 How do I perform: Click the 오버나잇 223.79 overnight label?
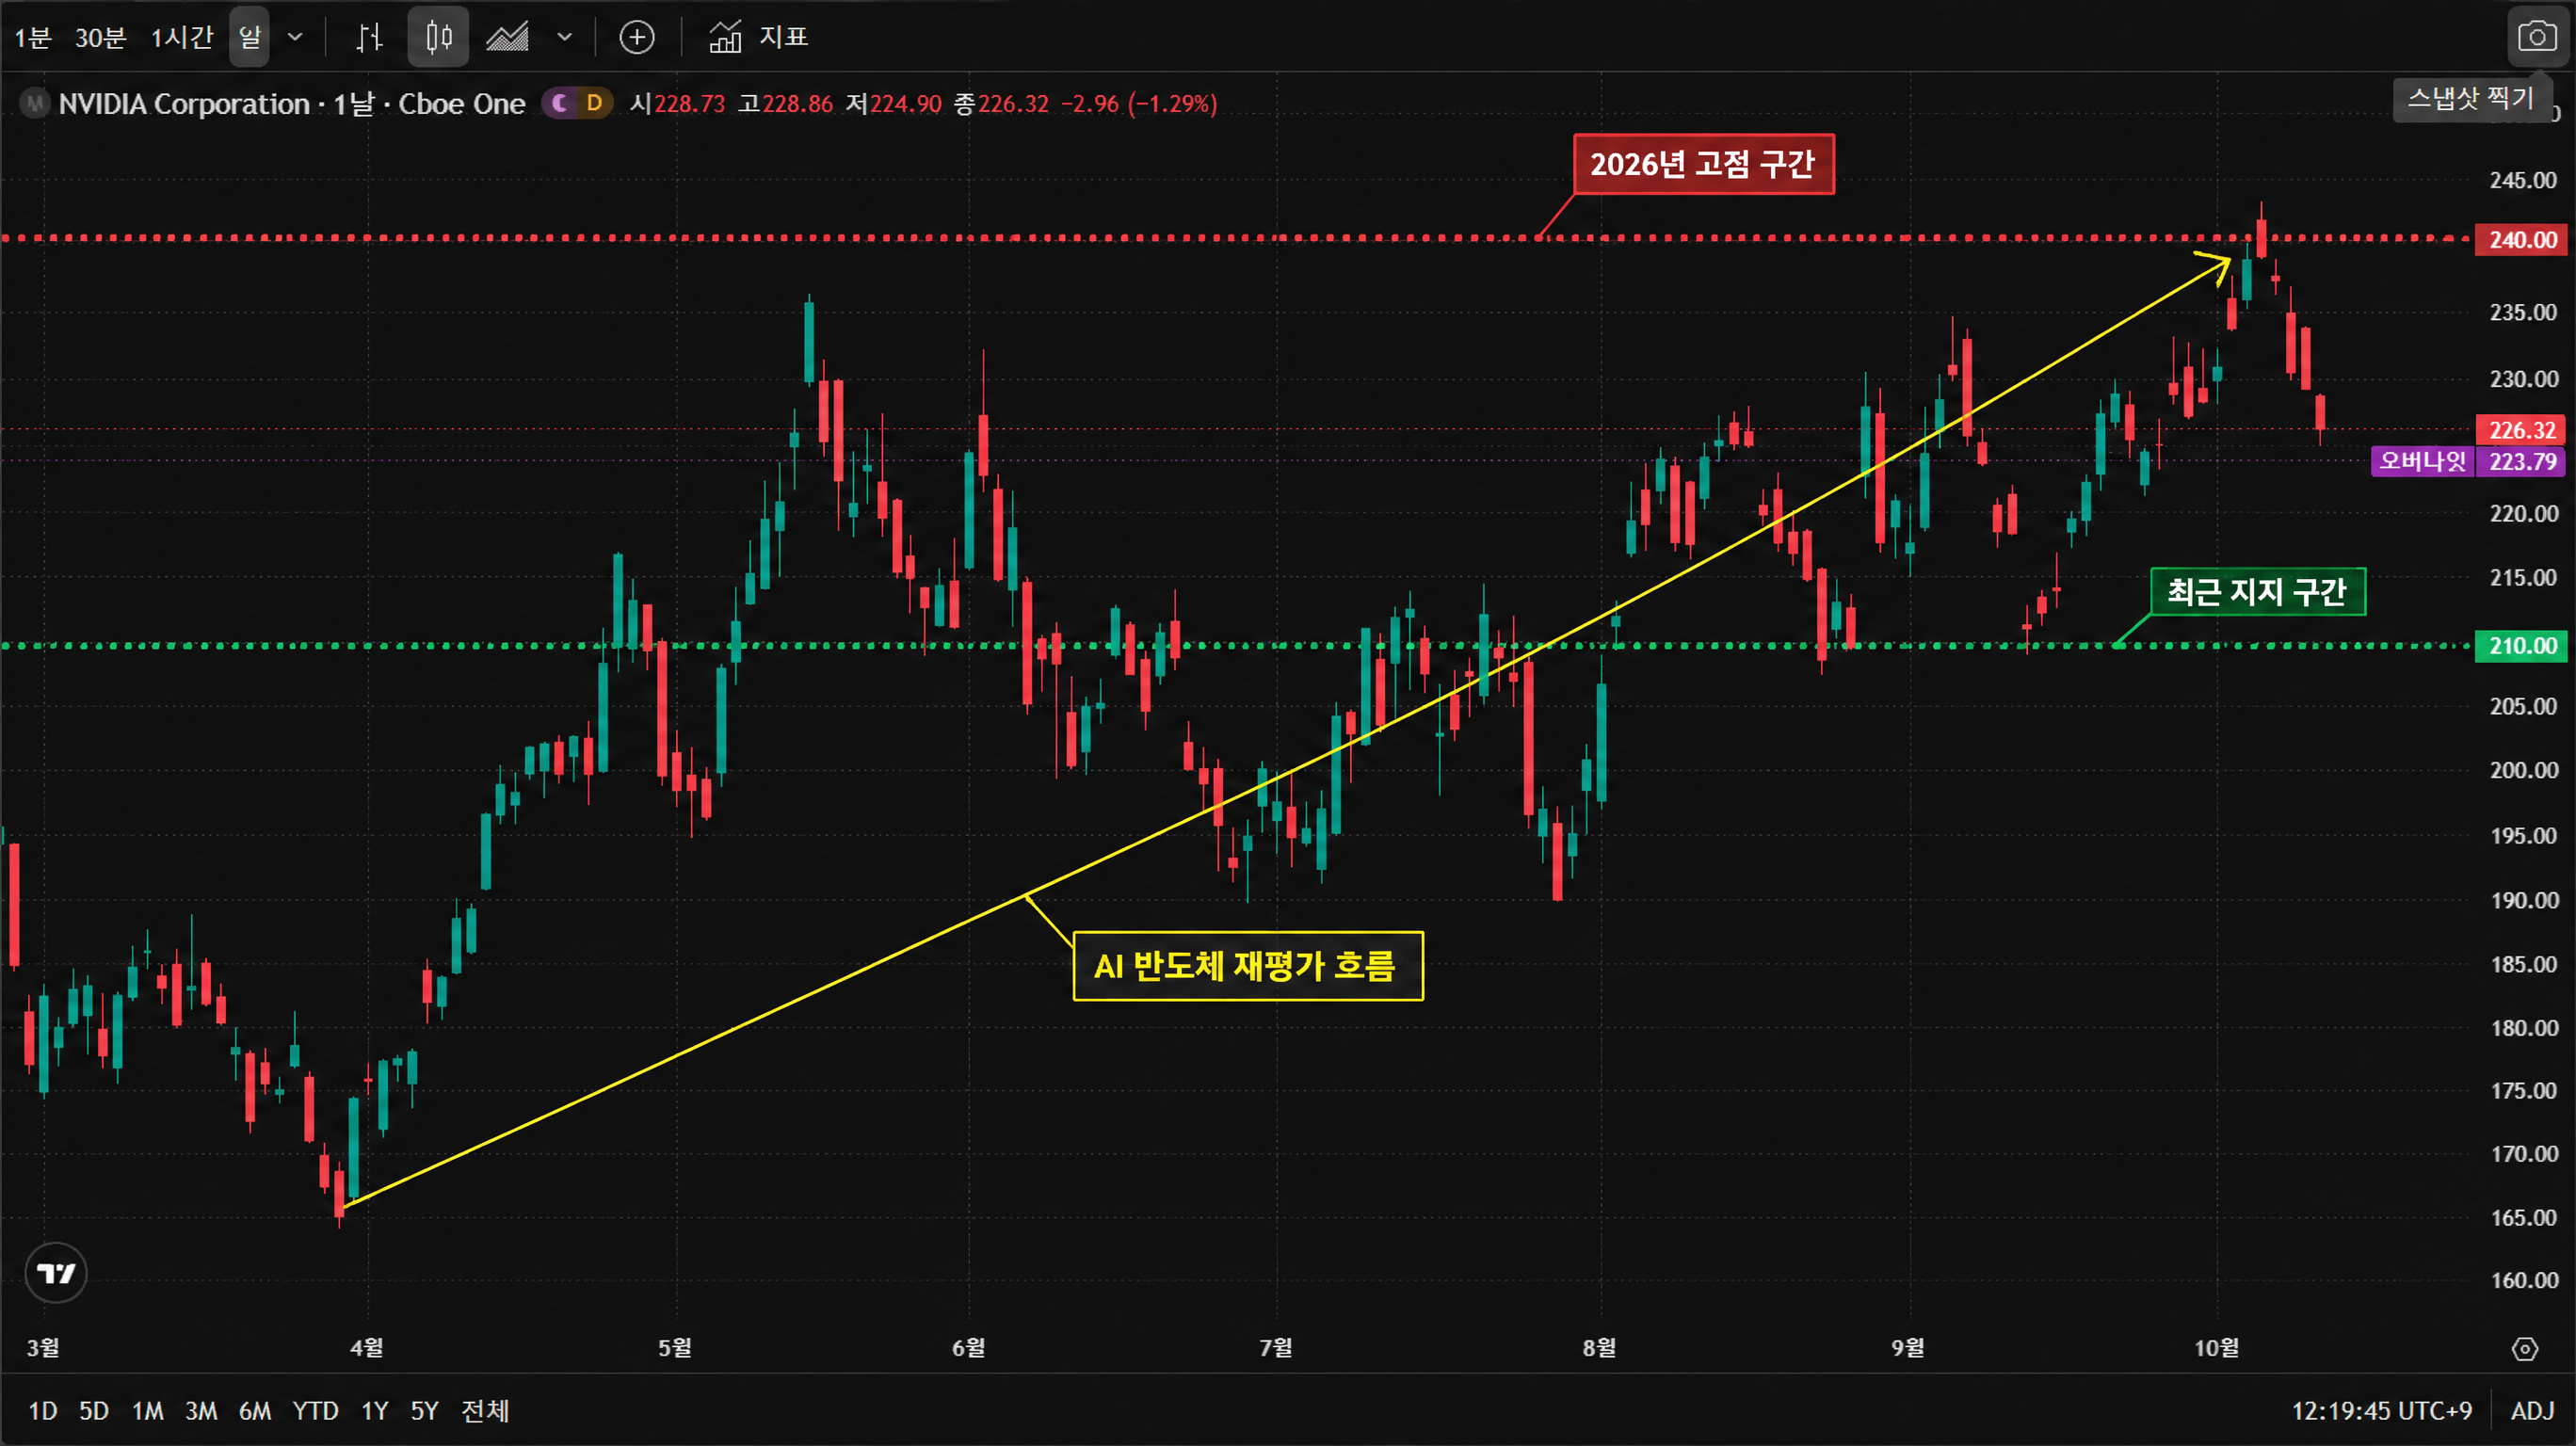pyautogui.click(x=2469, y=461)
